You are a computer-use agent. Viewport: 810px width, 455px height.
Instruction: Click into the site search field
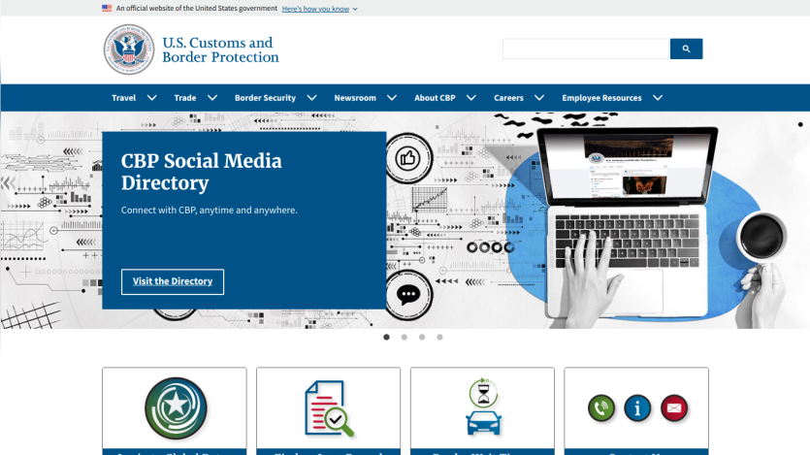coord(585,49)
